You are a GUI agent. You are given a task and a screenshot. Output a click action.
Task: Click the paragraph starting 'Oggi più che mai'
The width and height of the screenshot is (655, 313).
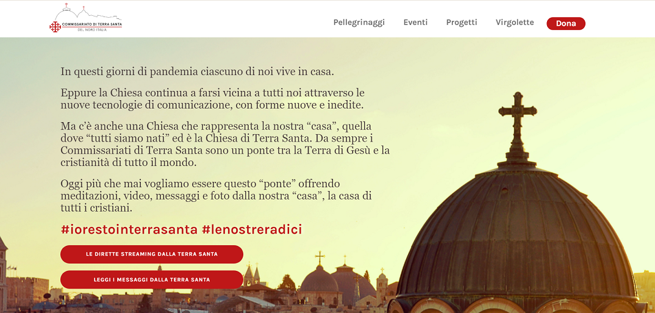click(x=216, y=195)
